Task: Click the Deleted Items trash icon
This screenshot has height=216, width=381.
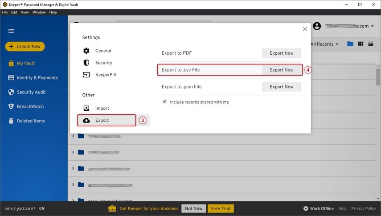Action: 11,121
